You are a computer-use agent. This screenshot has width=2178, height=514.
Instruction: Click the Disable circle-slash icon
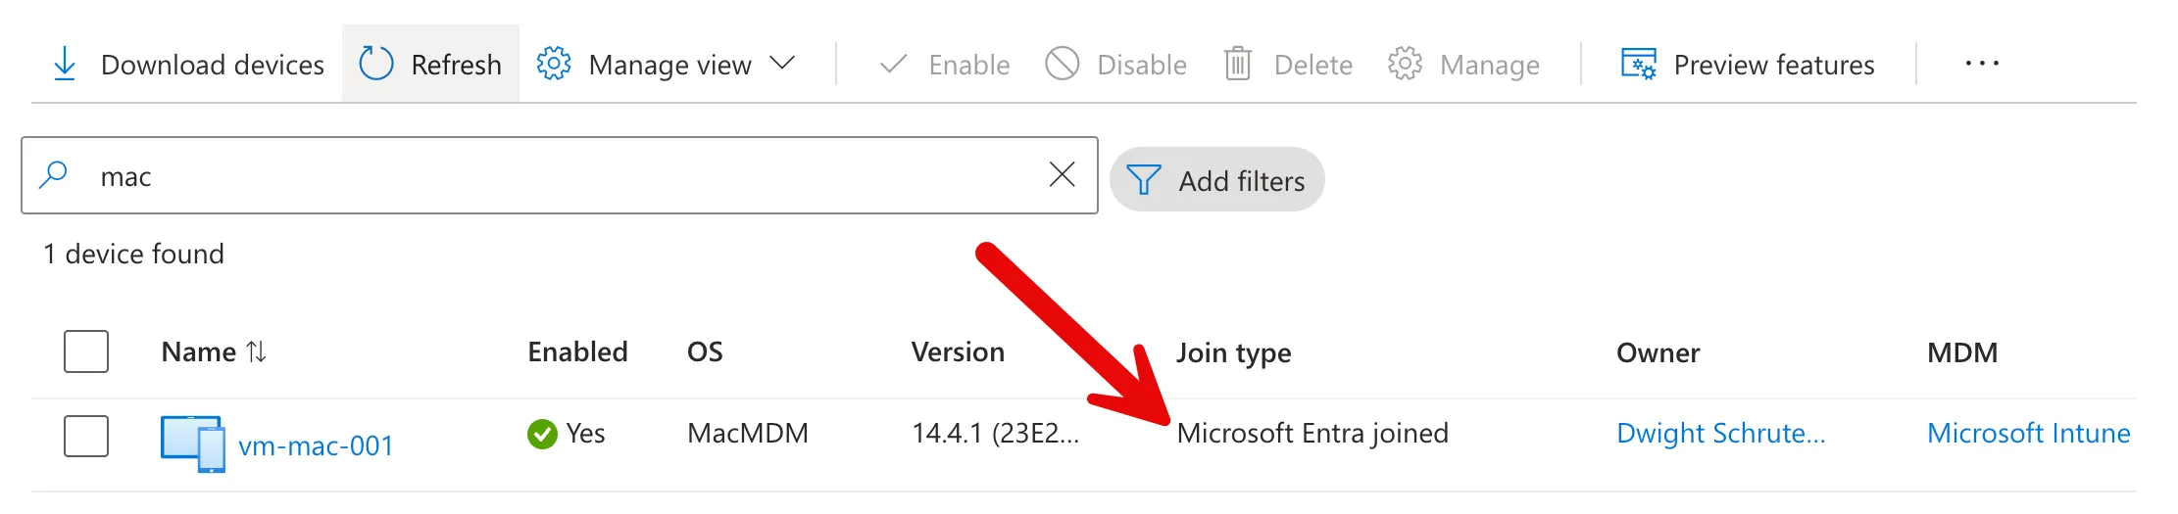point(1063,64)
